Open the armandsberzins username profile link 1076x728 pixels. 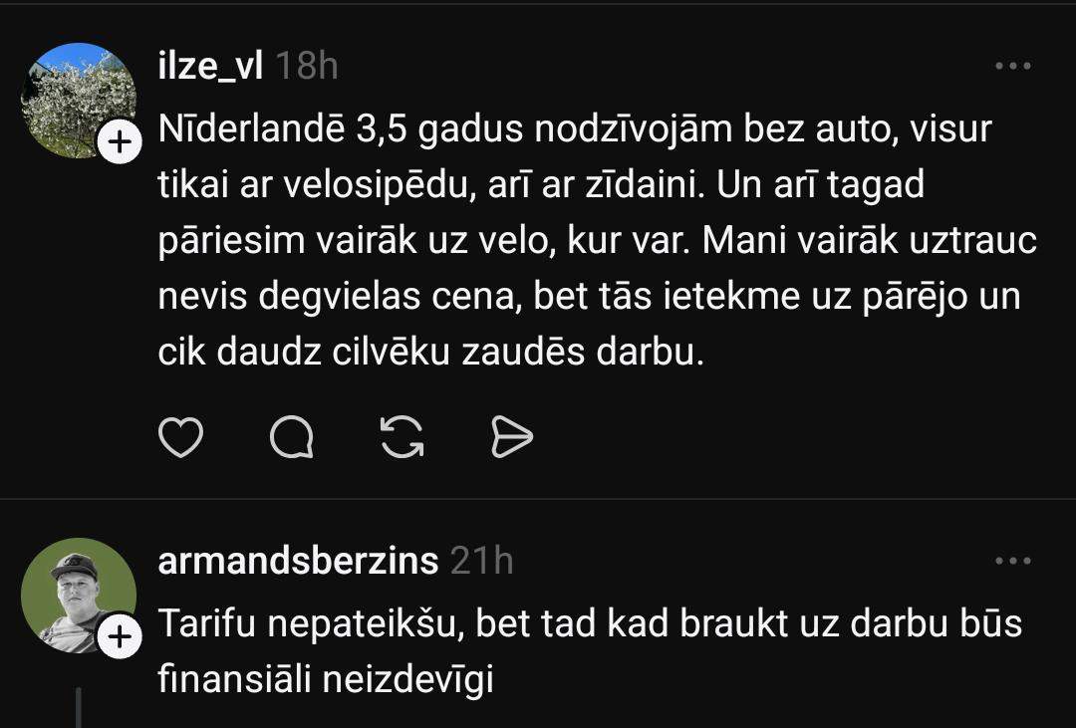(x=298, y=561)
